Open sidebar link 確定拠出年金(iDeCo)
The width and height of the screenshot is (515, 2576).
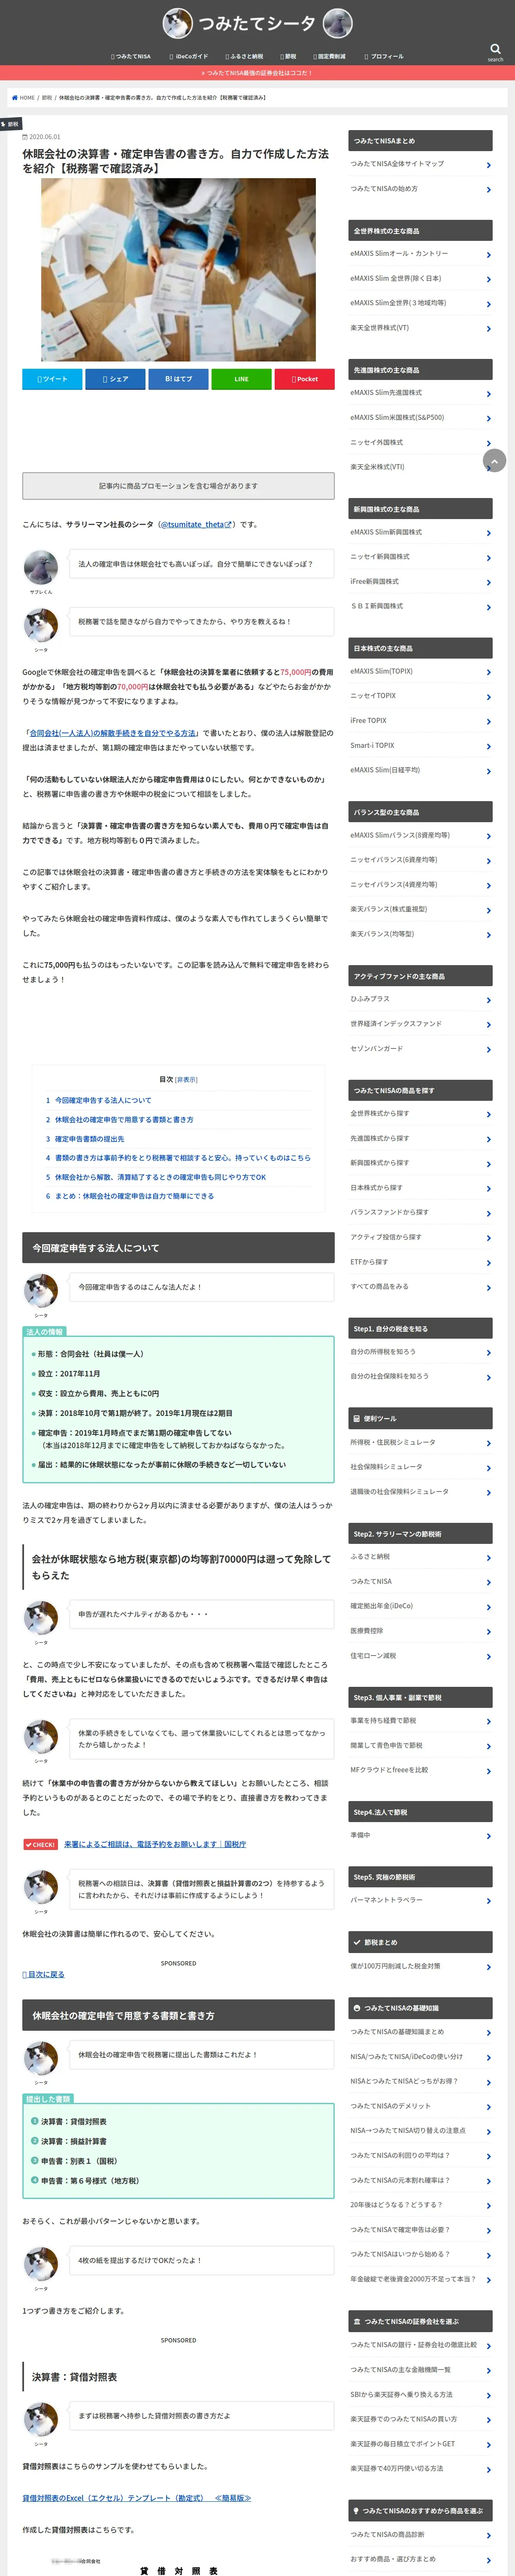click(x=381, y=1606)
